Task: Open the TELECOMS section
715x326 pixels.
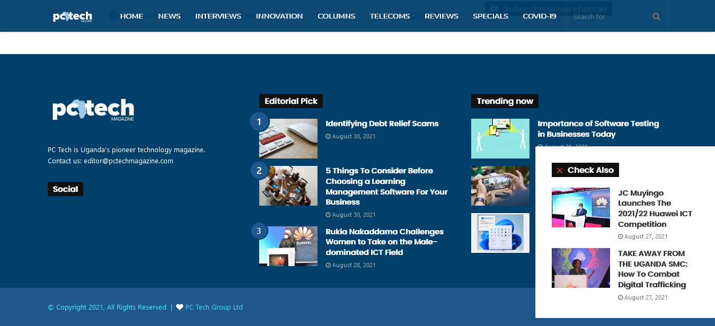Action: 390,16
